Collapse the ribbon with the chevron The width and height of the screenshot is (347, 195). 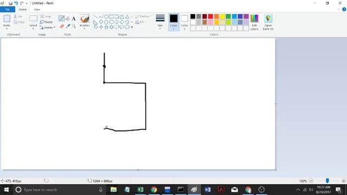(x=338, y=9)
